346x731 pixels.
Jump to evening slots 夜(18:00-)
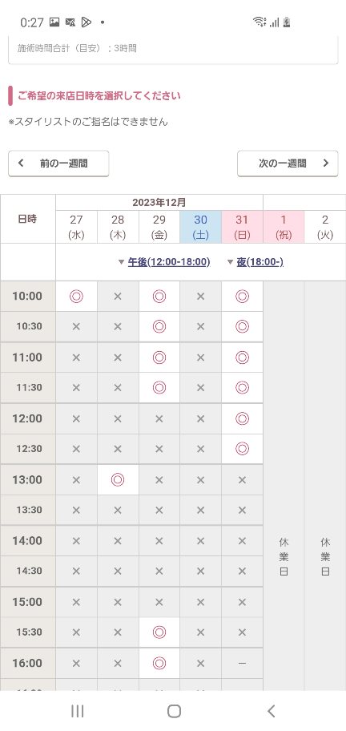259,262
